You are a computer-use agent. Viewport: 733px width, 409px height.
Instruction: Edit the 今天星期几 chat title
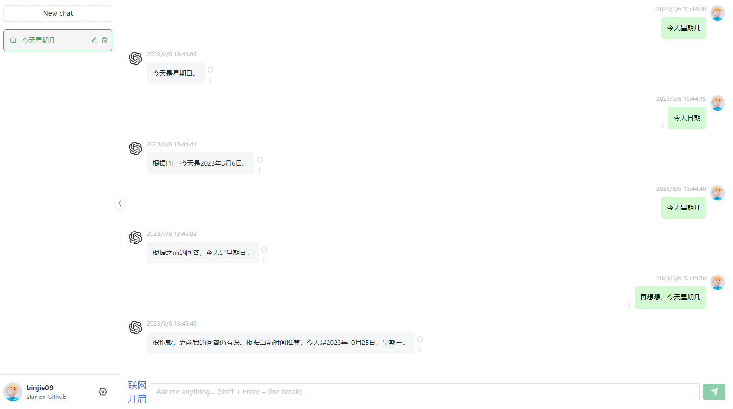[94, 40]
